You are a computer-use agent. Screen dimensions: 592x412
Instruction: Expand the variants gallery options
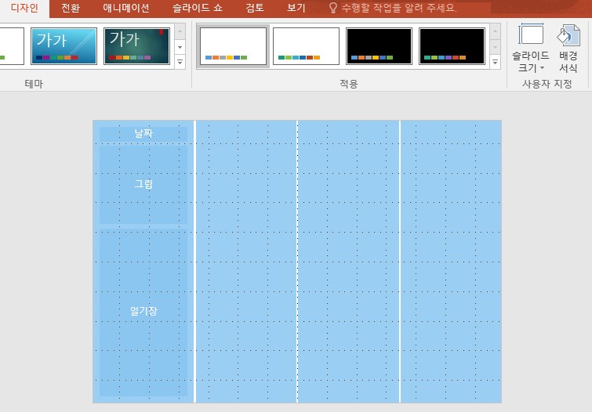click(495, 62)
